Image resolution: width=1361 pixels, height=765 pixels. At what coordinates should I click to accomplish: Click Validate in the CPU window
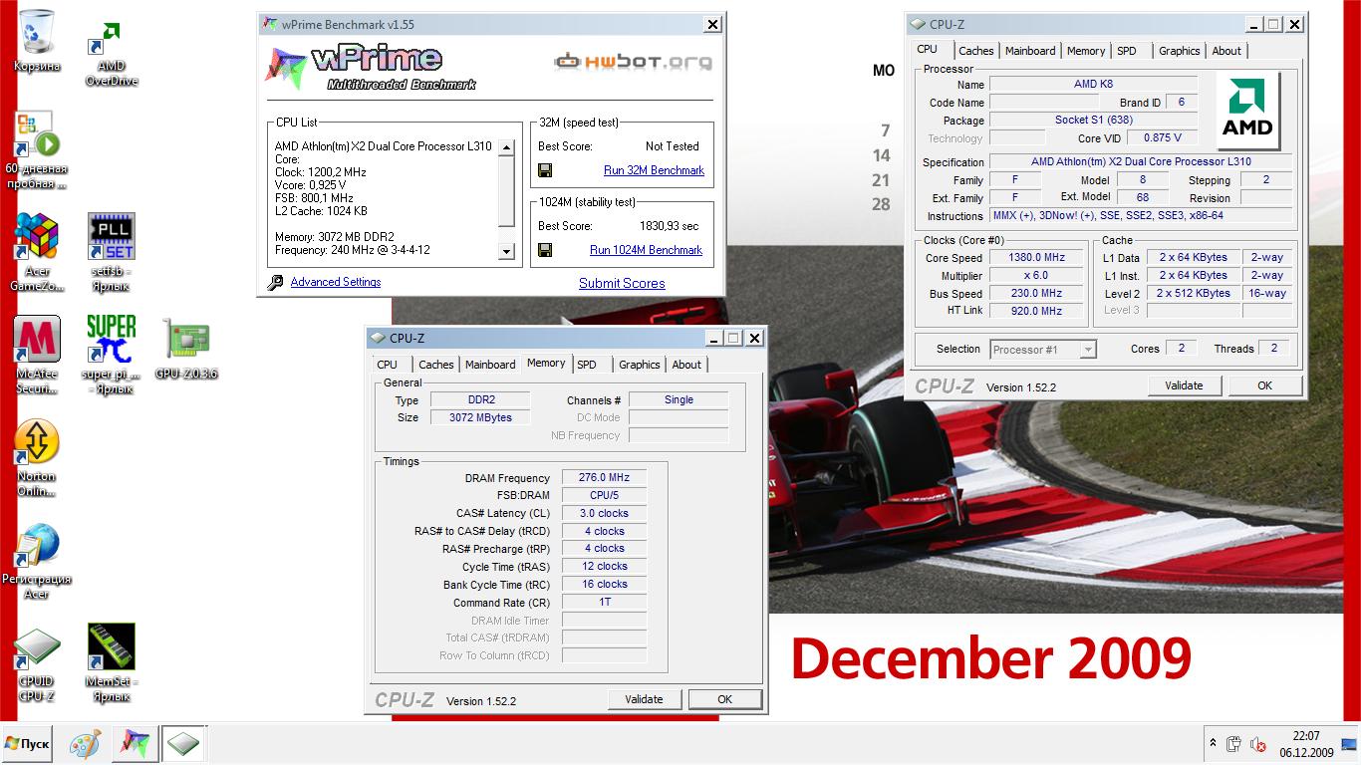(x=1184, y=385)
